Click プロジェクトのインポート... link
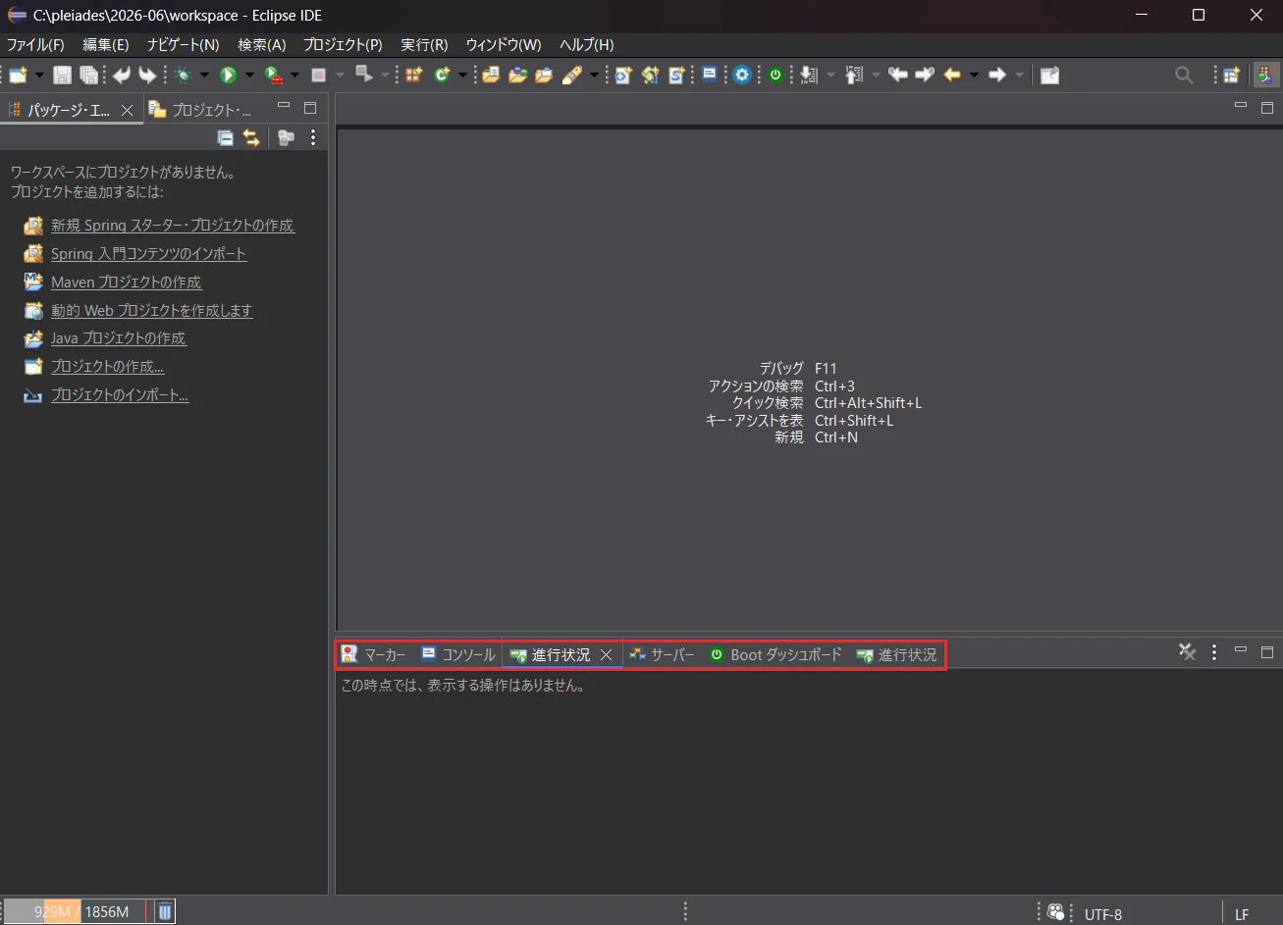This screenshot has height=925, width=1283. pos(120,395)
